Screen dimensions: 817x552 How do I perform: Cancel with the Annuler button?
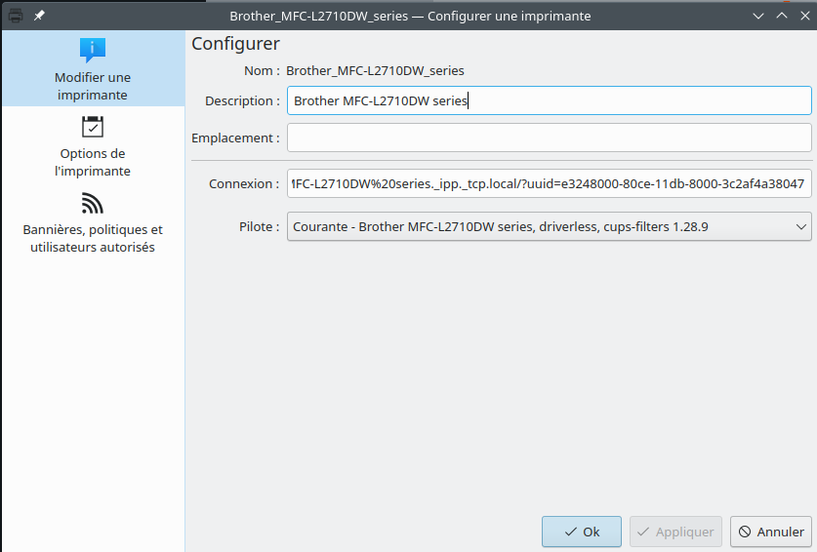coord(771,532)
